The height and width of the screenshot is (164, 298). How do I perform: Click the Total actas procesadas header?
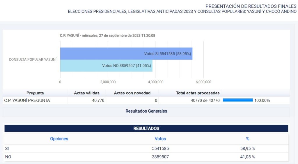(x=198, y=93)
